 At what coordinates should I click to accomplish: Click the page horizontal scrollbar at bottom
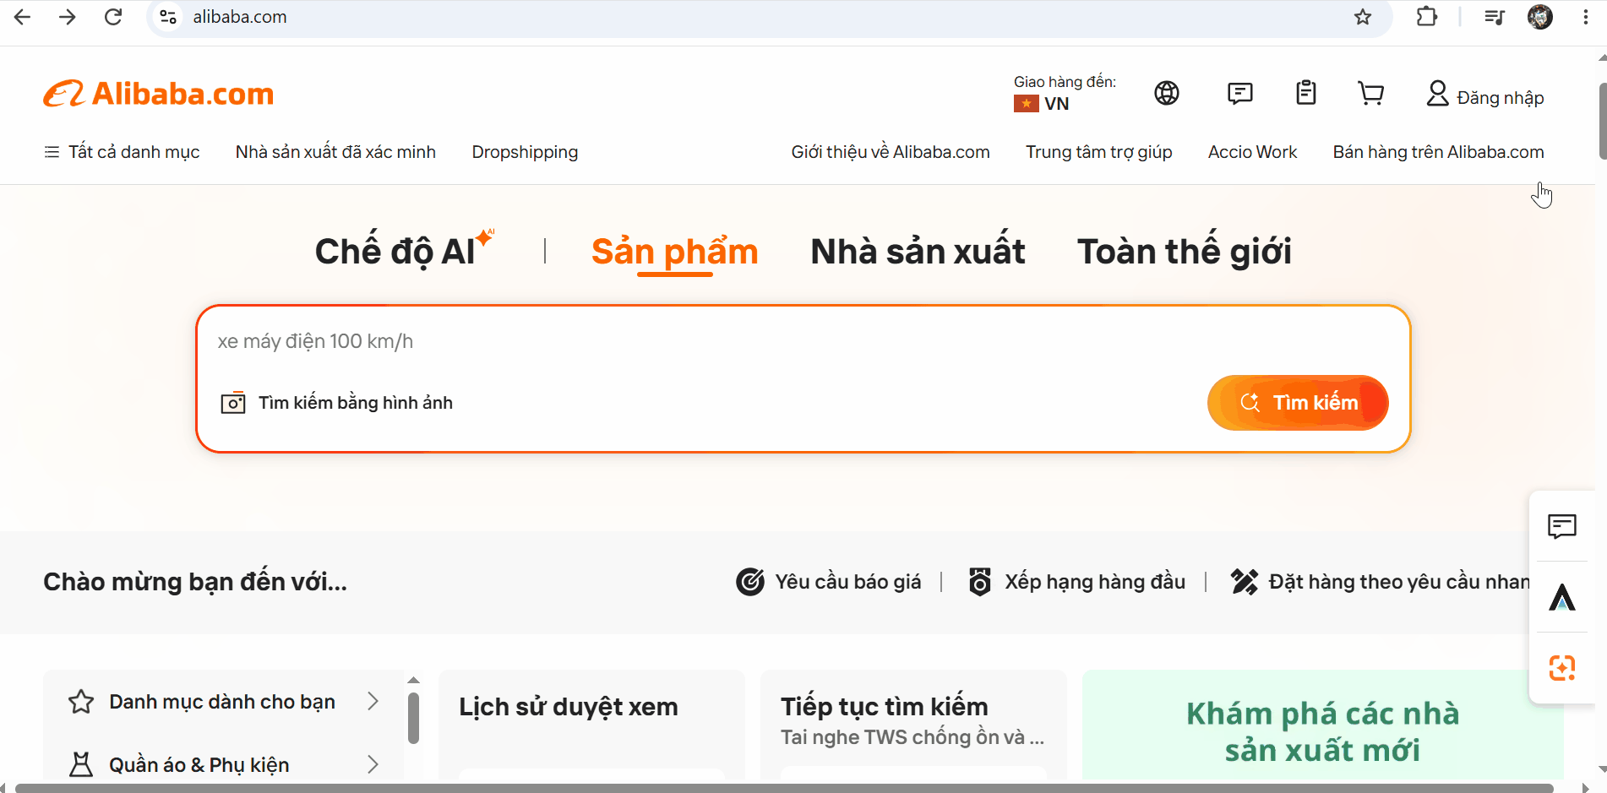coord(784,788)
